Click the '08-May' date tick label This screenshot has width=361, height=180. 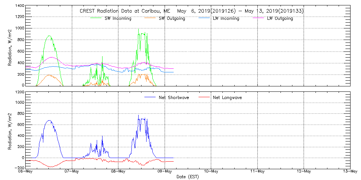pos(118,171)
